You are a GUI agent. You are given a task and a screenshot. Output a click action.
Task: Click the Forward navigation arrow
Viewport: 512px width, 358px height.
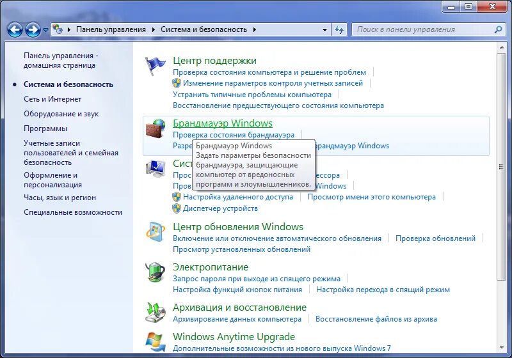coord(33,29)
